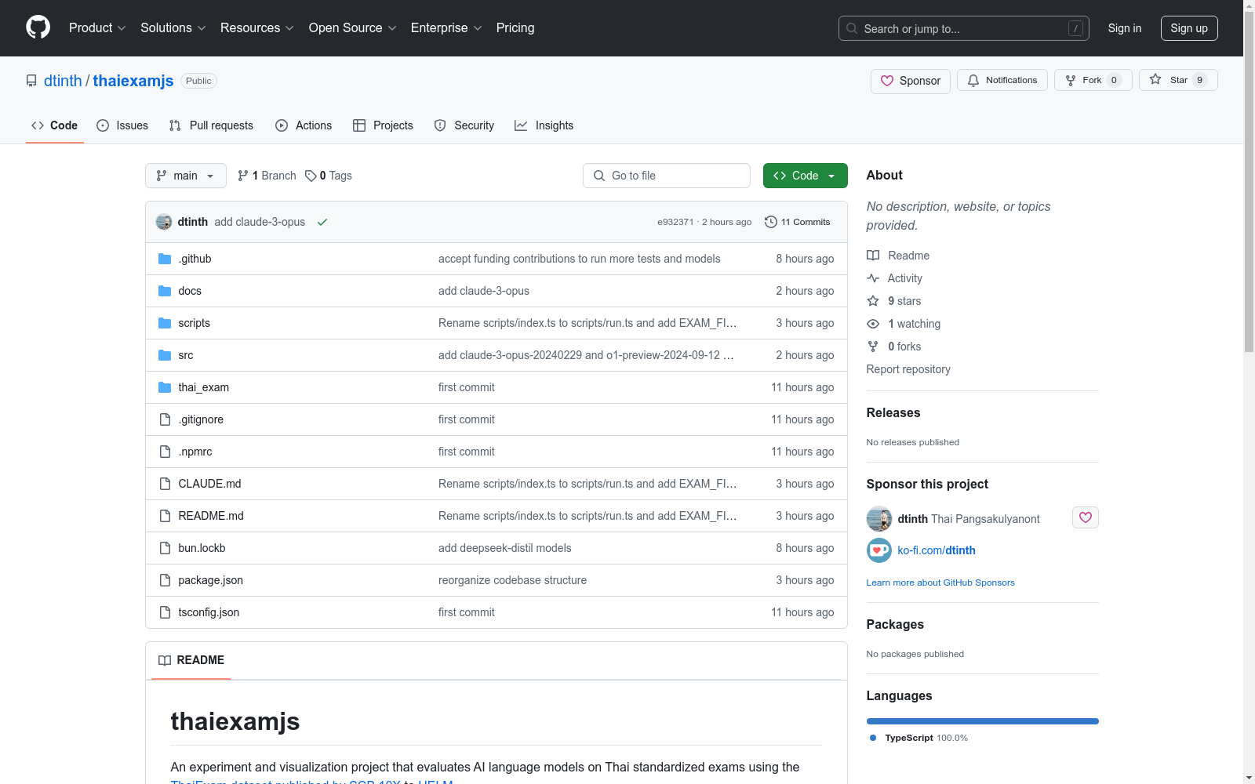The image size is (1255, 784).
Task: Click the heart sponsor icon beside dtinth
Action: point(1086,517)
